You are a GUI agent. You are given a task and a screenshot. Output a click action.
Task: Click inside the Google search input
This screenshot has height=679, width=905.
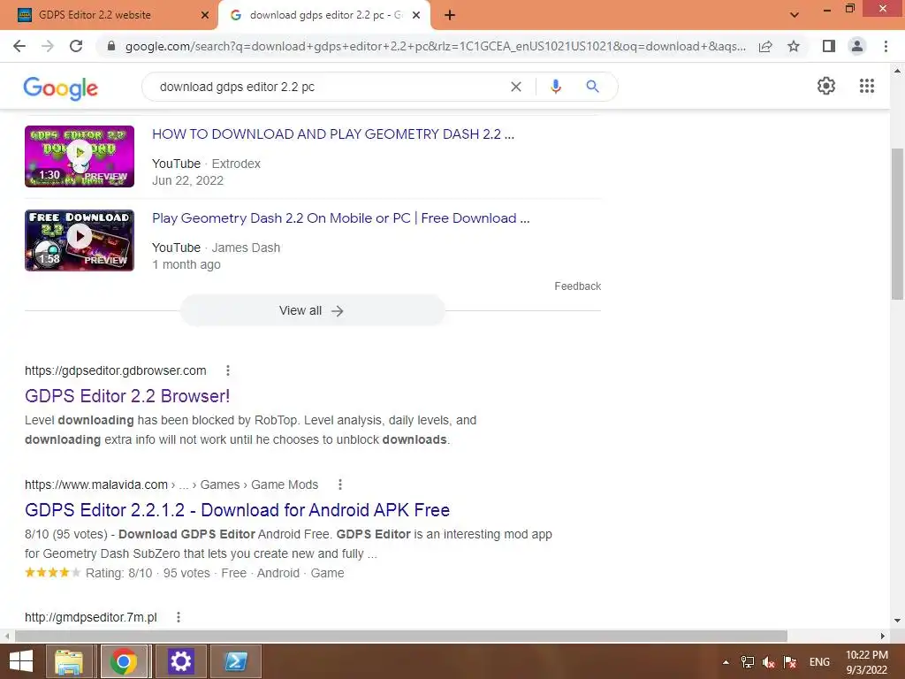click(329, 87)
